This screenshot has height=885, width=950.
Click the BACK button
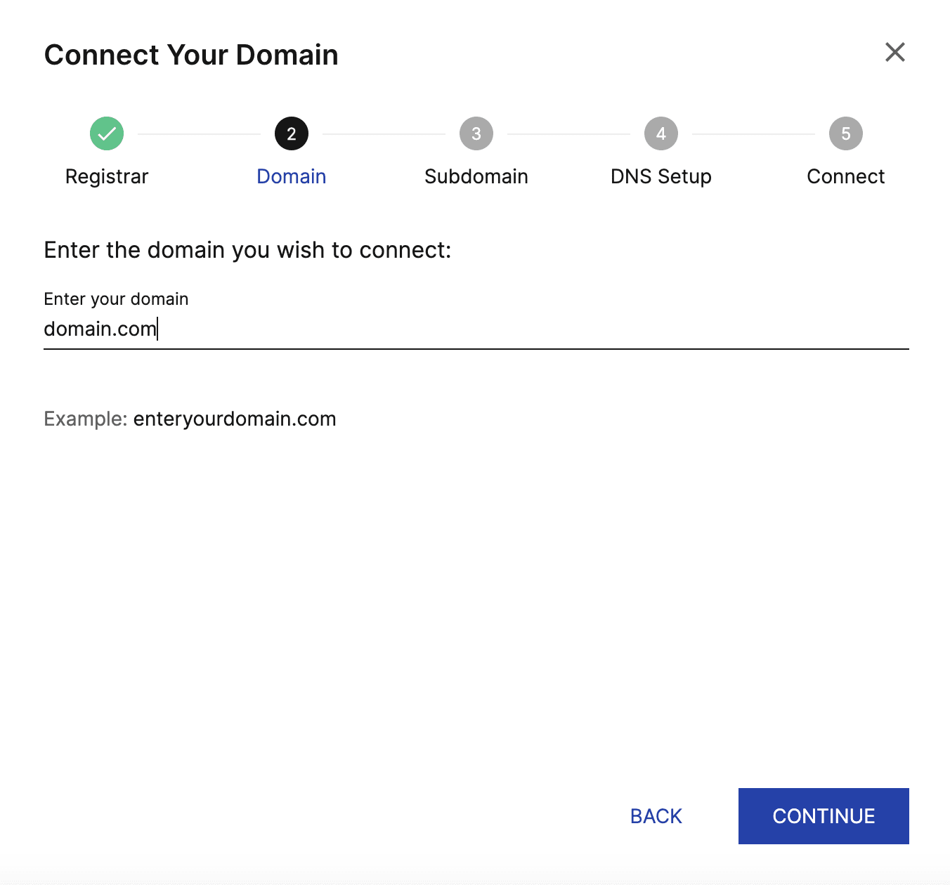tap(656, 816)
